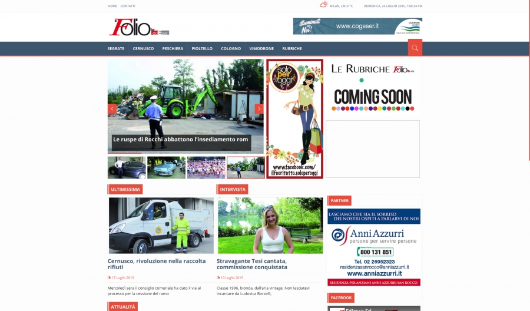Open the garbage truck article image
The height and width of the screenshot is (311, 530).
(161, 226)
